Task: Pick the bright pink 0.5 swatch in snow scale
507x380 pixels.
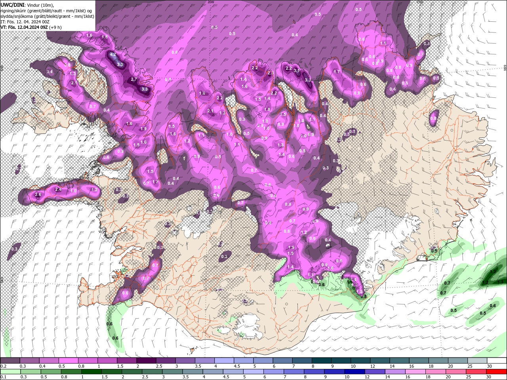Action: [x=69, y=361]
